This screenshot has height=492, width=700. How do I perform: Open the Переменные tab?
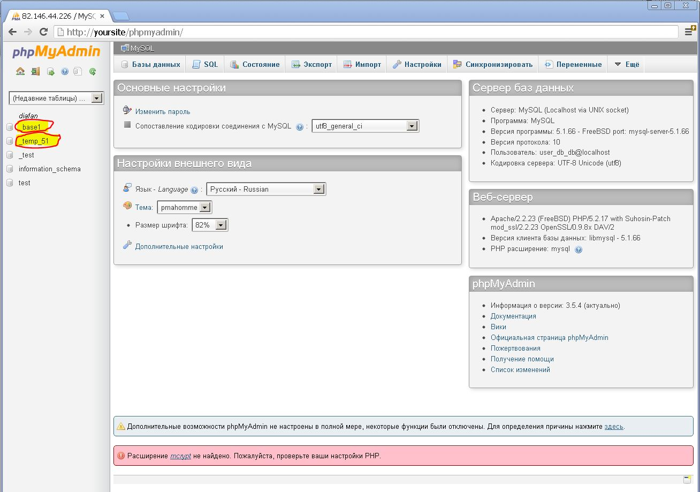click(x=573, y=64)
